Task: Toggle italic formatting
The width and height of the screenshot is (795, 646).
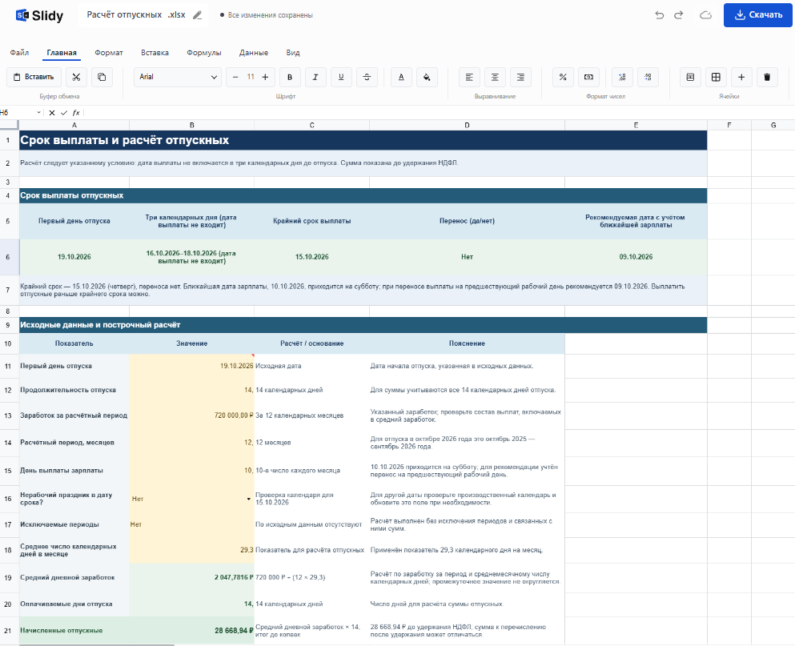Action: [x=315, y=77]
